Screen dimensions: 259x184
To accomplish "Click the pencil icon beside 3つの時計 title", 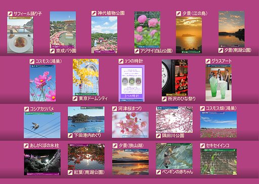I will click(121, 61).
